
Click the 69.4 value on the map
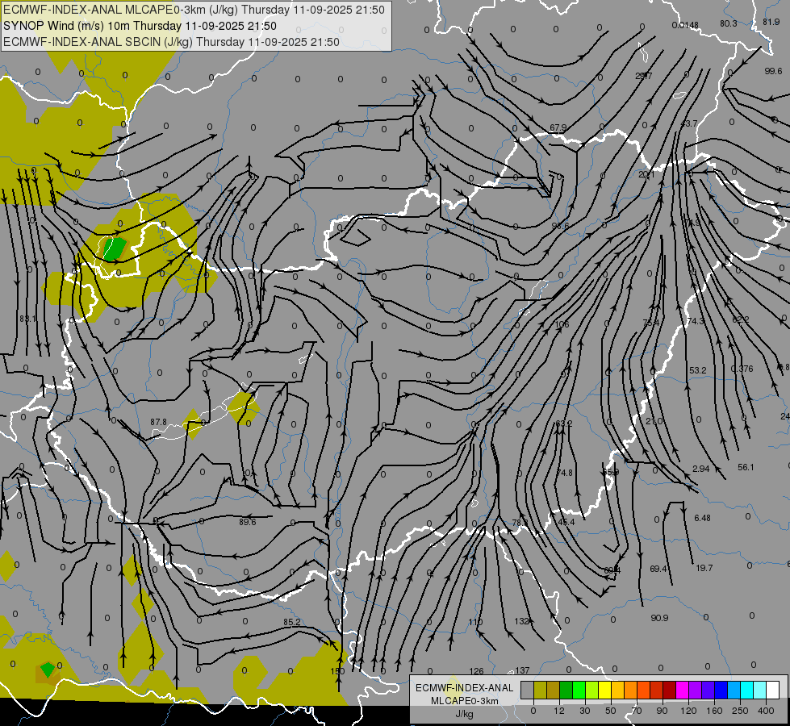pos(658,569)
